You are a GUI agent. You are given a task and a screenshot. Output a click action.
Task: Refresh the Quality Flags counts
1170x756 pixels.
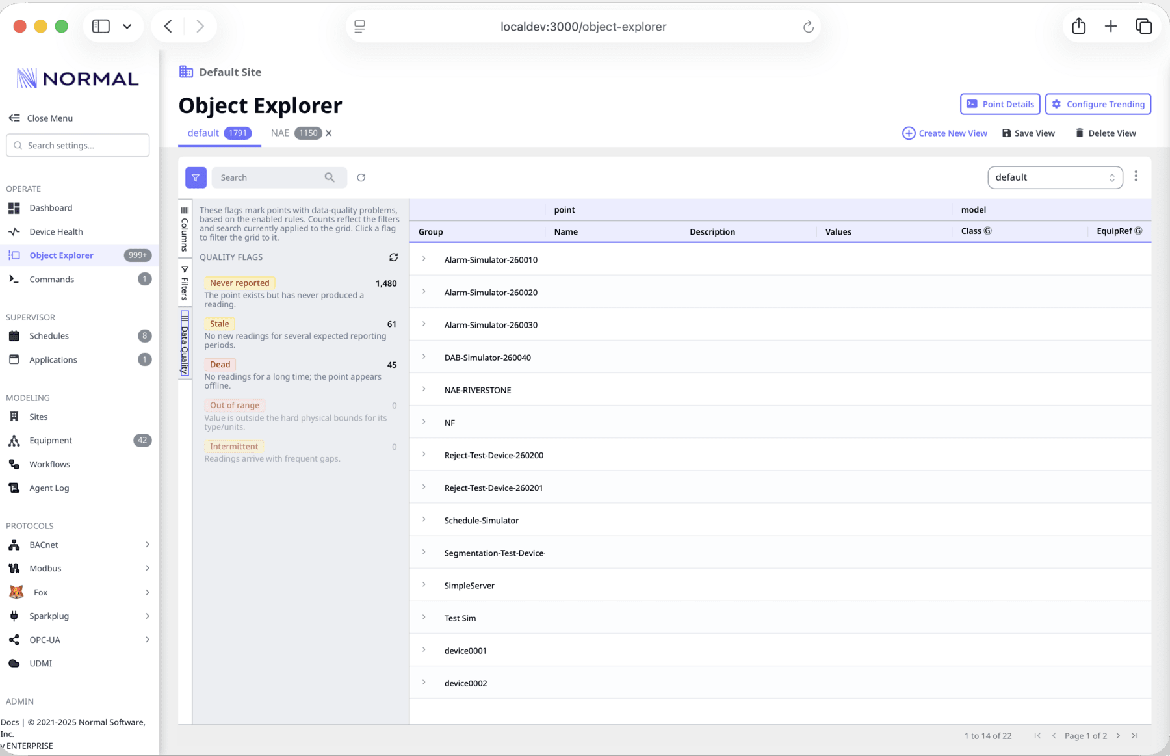click(393, 257)
